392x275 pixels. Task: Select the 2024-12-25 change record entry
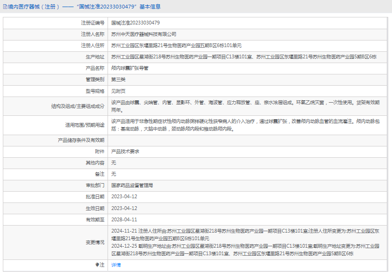(245, 250)
